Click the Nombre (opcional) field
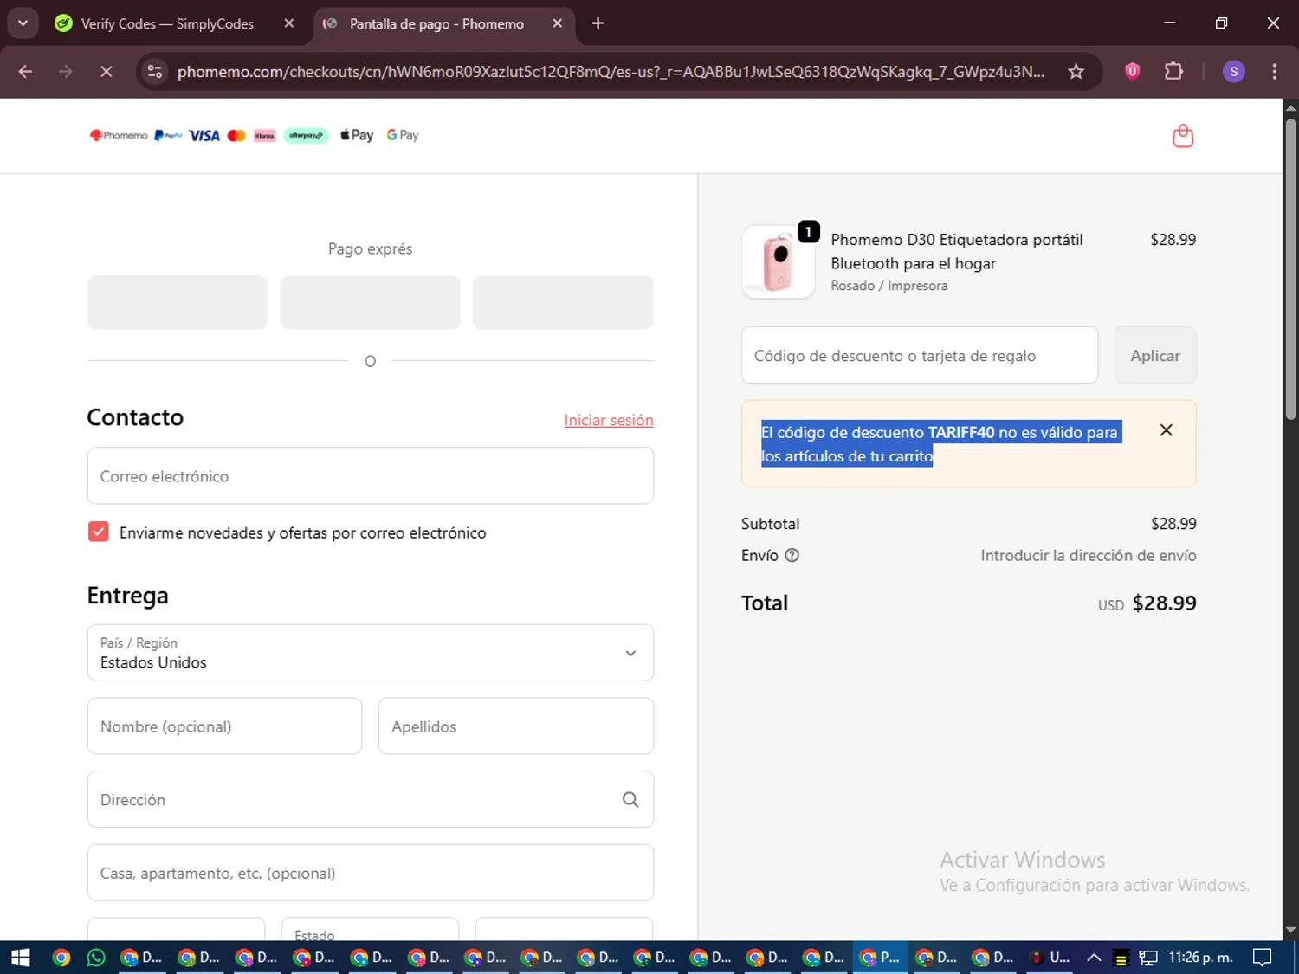Viewport: 1299px width, 974px height. pyautogui.click(x=224, y=726)
